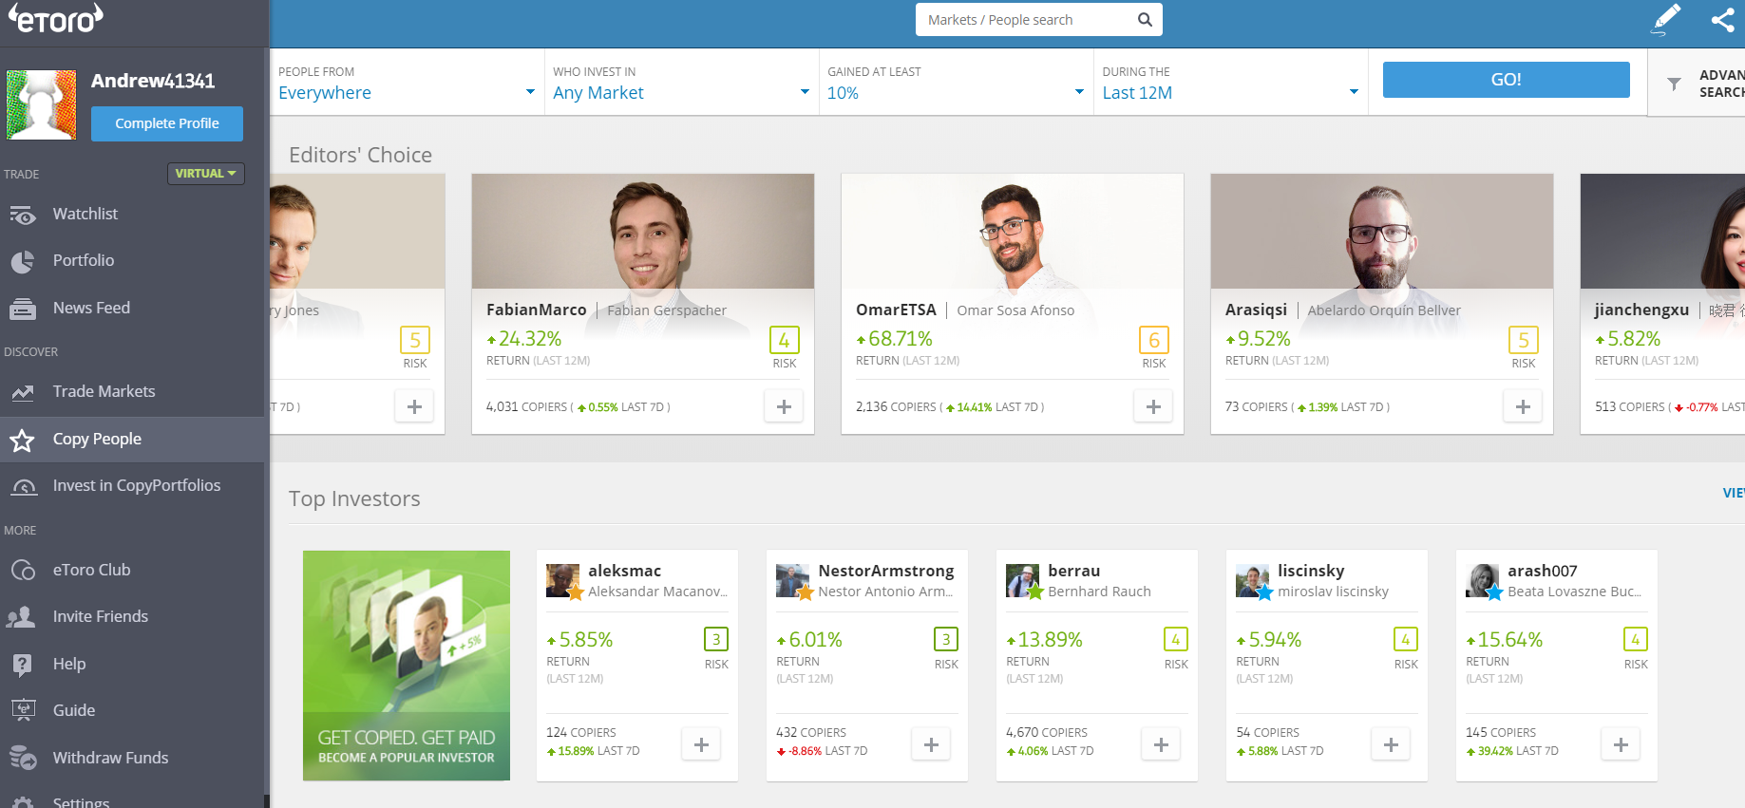Open the Become a Popular Investor banner
1745x808 pixels.
point(407,666)
